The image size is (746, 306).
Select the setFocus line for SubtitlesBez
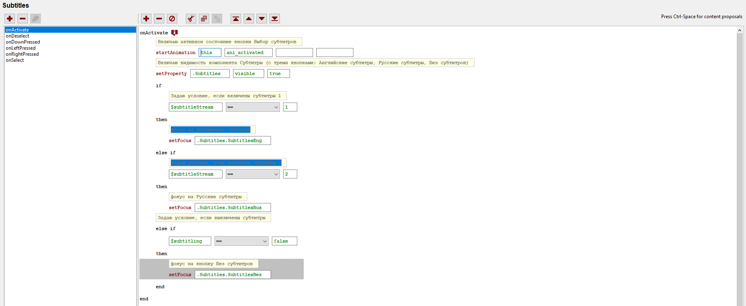coord(180,275)
